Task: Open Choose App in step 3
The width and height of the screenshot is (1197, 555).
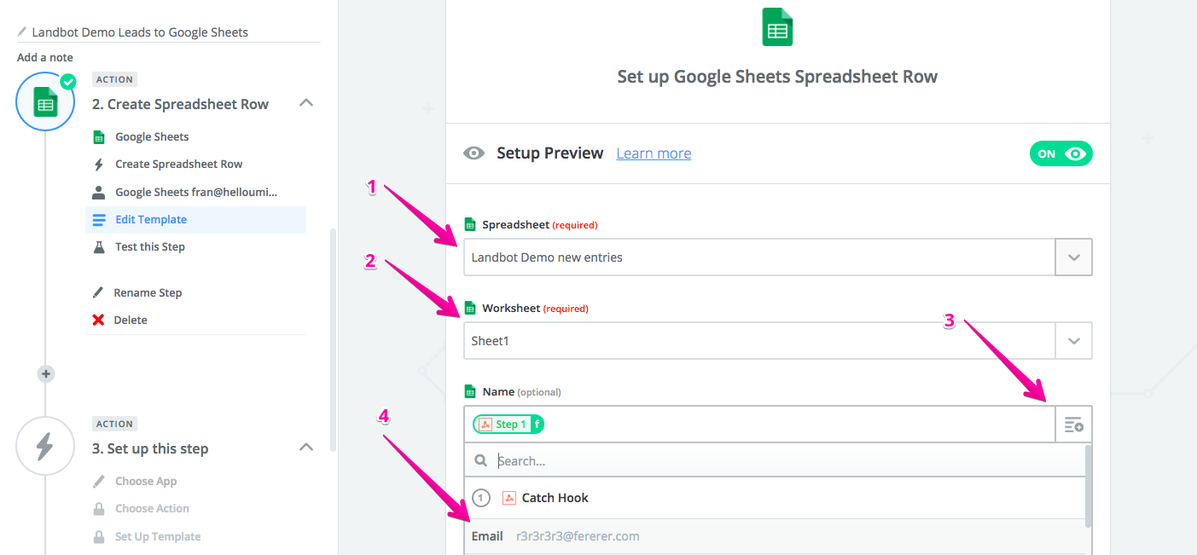Action: coord(146,482)
